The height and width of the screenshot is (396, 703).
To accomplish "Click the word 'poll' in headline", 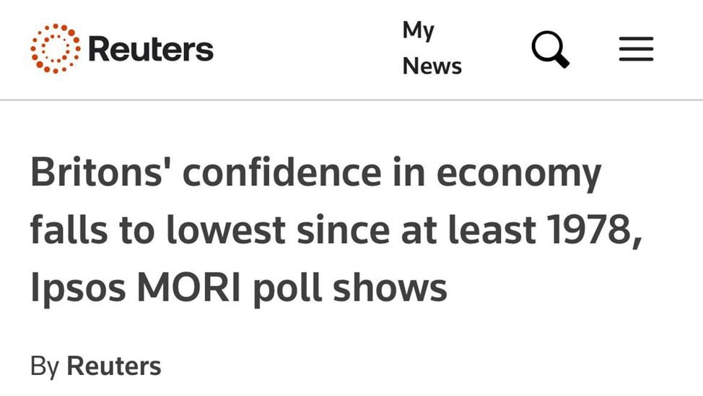I will 287,289.
